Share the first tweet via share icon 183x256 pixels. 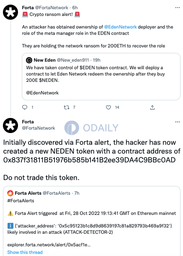tap(152, 107)
